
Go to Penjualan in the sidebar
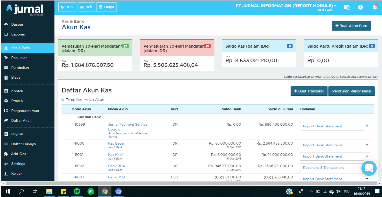(19, 58)
